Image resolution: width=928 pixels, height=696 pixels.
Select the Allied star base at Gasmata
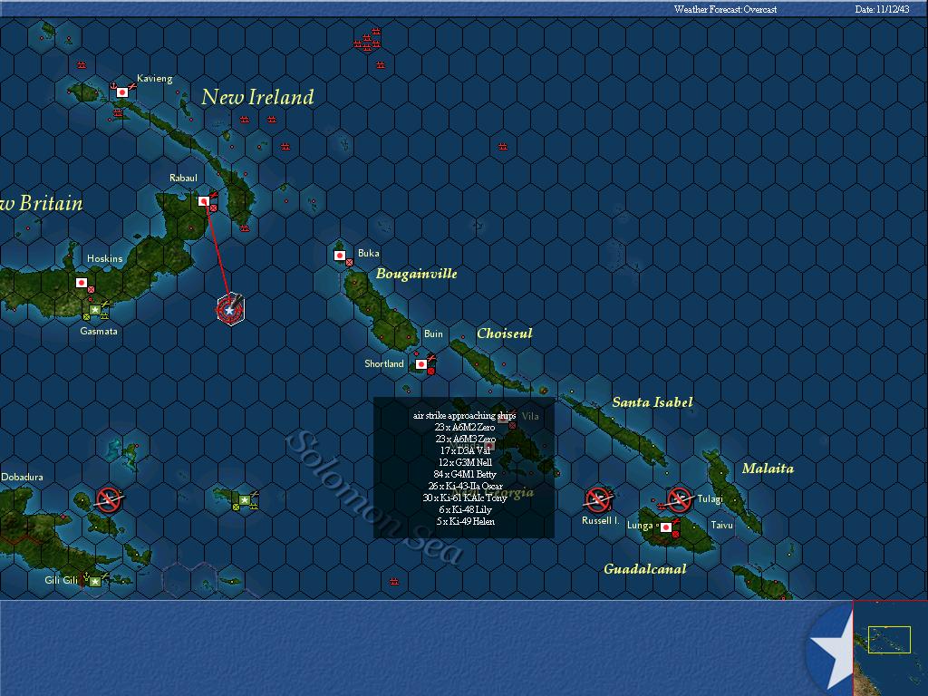click(94, 310)
